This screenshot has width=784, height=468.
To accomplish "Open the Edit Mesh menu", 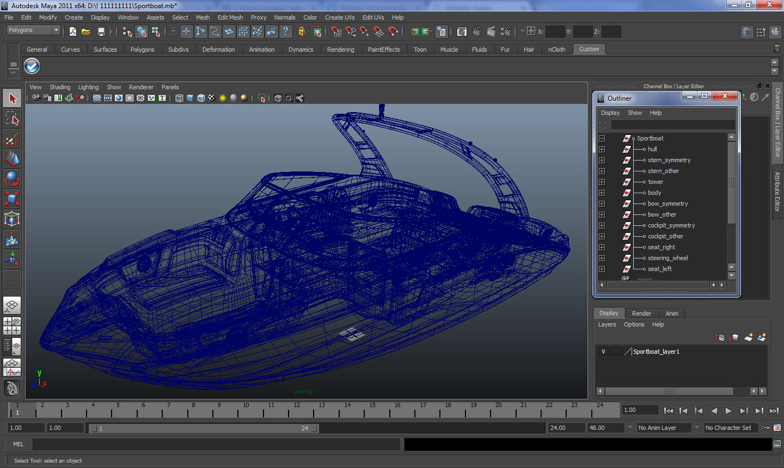I will 230,17.
